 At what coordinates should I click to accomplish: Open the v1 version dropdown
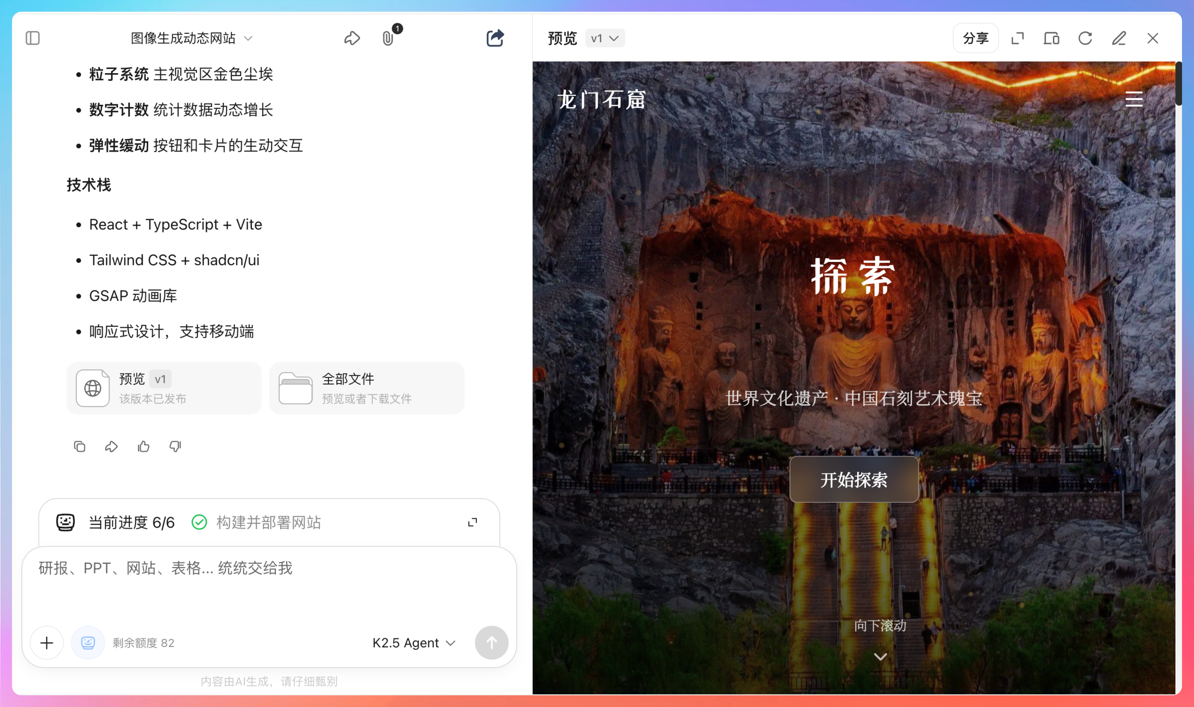click(x=604, y=38)
